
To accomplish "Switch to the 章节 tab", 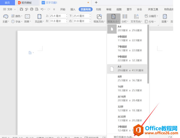I will [129, 9].
